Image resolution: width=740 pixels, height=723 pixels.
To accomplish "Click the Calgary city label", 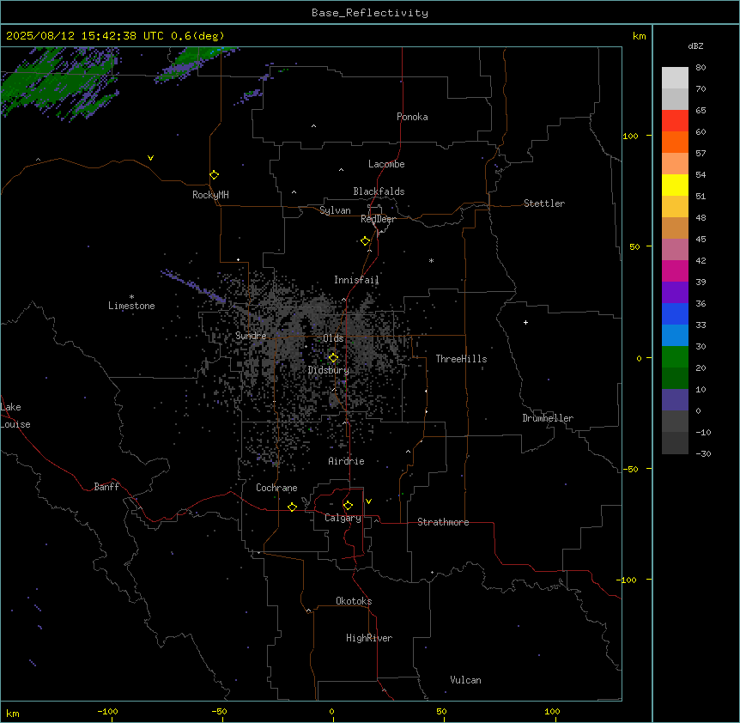I will click(343, 518).
